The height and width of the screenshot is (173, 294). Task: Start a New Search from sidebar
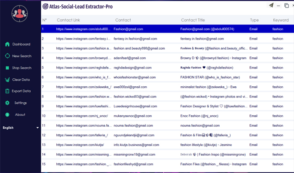pos(22,56)
